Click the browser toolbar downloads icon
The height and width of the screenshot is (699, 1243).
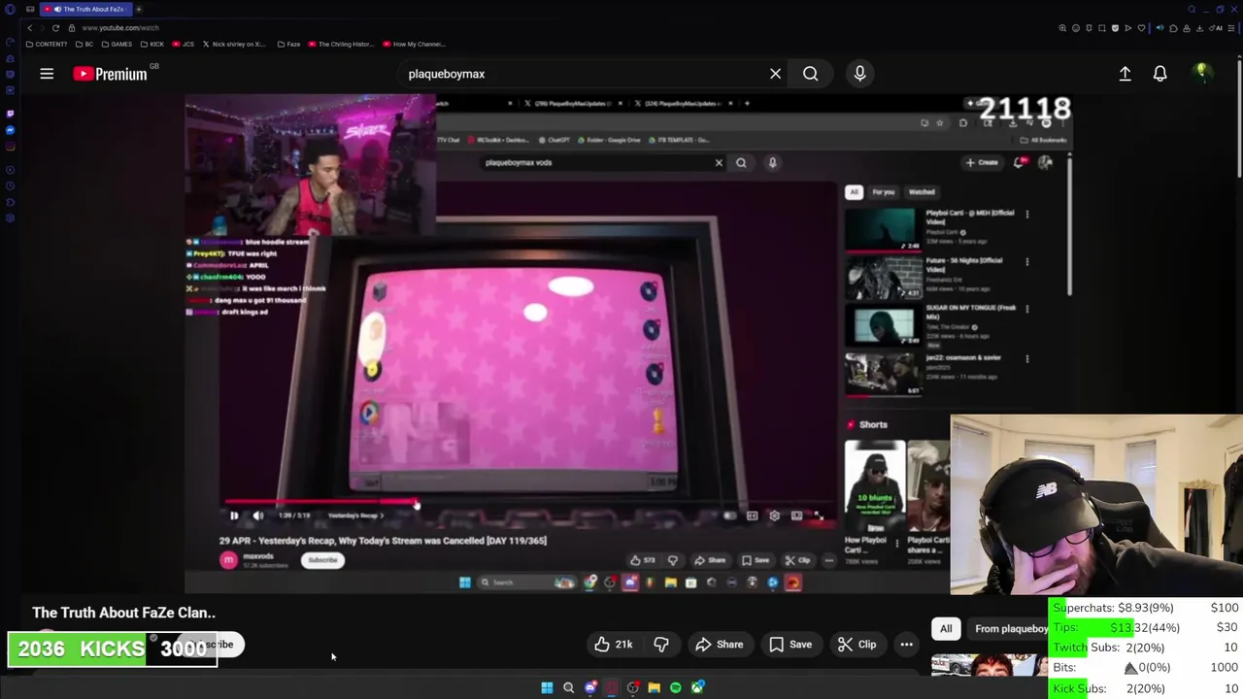[x=1199, y=28]
